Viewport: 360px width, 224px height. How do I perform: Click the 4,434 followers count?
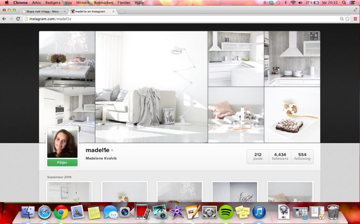pyautogui.click(x=280, y=156)
